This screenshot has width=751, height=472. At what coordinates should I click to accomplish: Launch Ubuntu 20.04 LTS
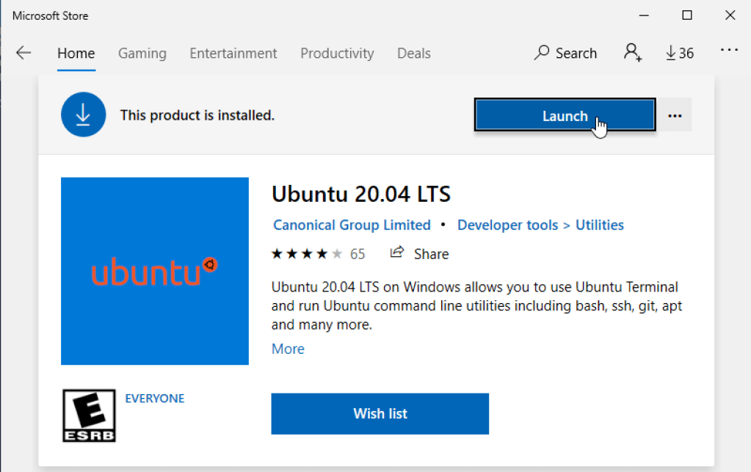point(565,116)
